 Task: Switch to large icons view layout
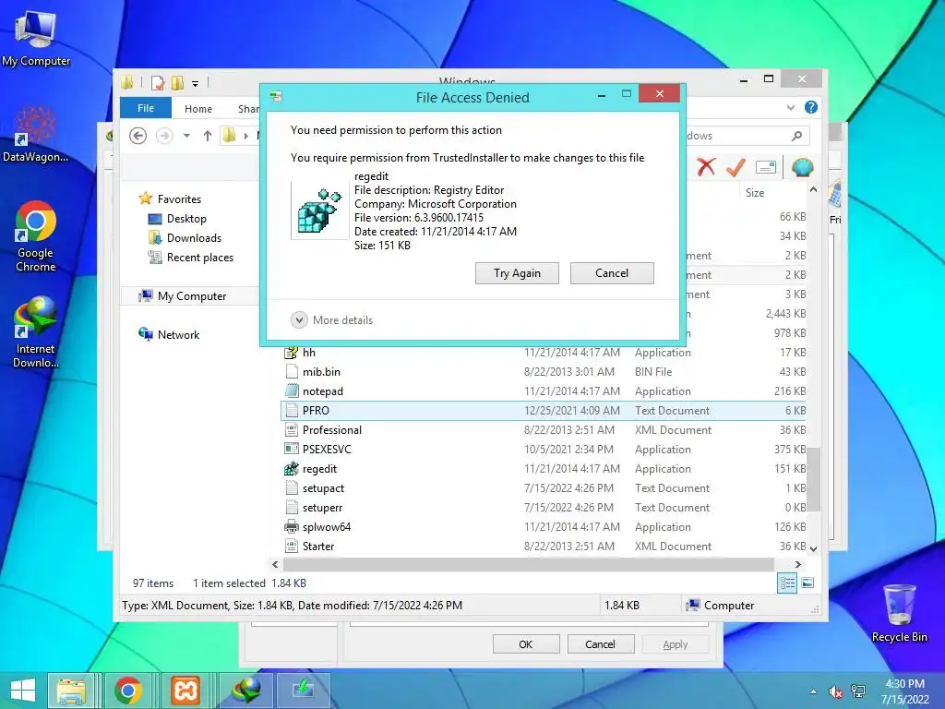pyautogui.click(x=807, y=583)
